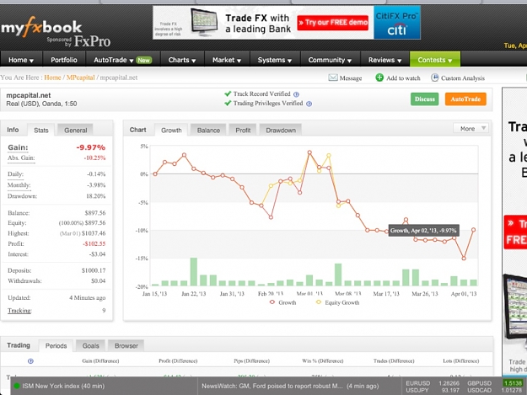Image resolution: width=527 pixels, height=395 pixels.
Task: Toggle Growth series in chart legend
Action: coord(282,302)
